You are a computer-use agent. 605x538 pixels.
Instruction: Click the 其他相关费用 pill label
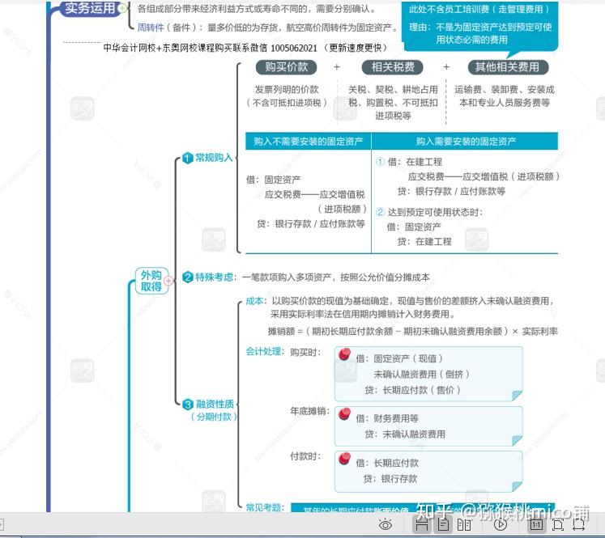[508, 67]
